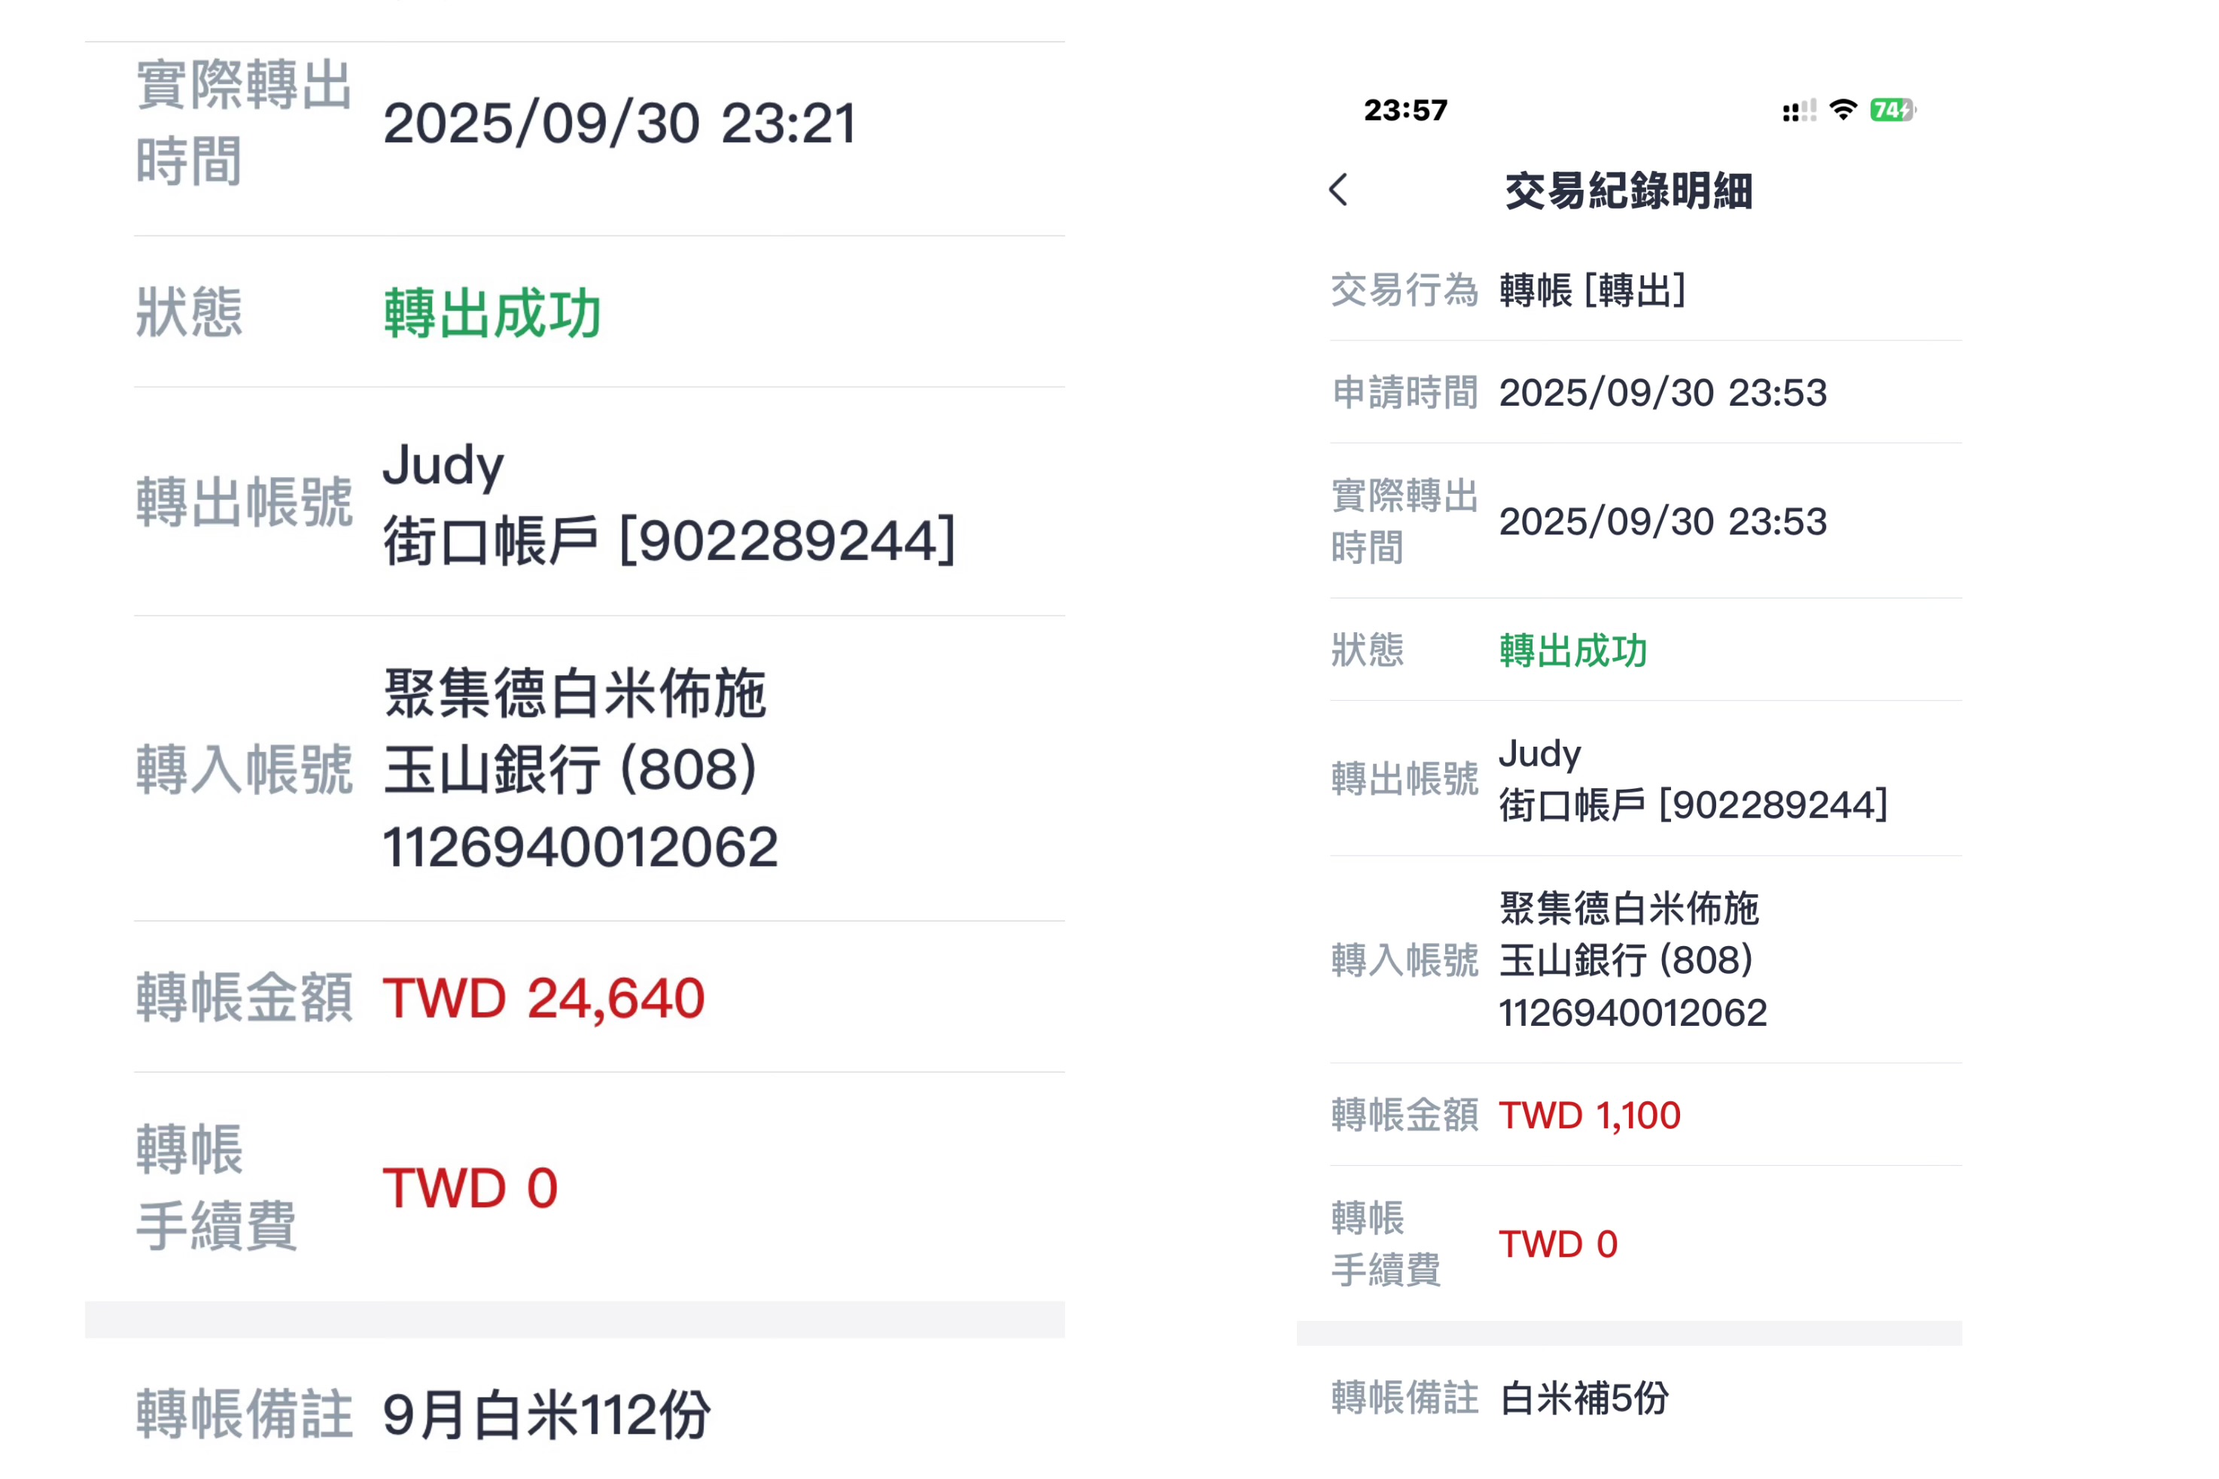The height and width of the screenshot is (1479, 2219).
Task: Tap the 2025/09/30 23:21 actual transfer time
Action: [x=619, y=123]
